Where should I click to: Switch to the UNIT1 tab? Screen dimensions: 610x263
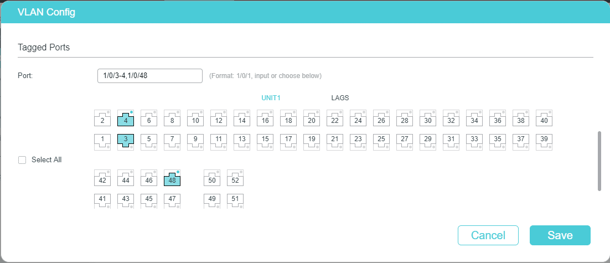271,98
